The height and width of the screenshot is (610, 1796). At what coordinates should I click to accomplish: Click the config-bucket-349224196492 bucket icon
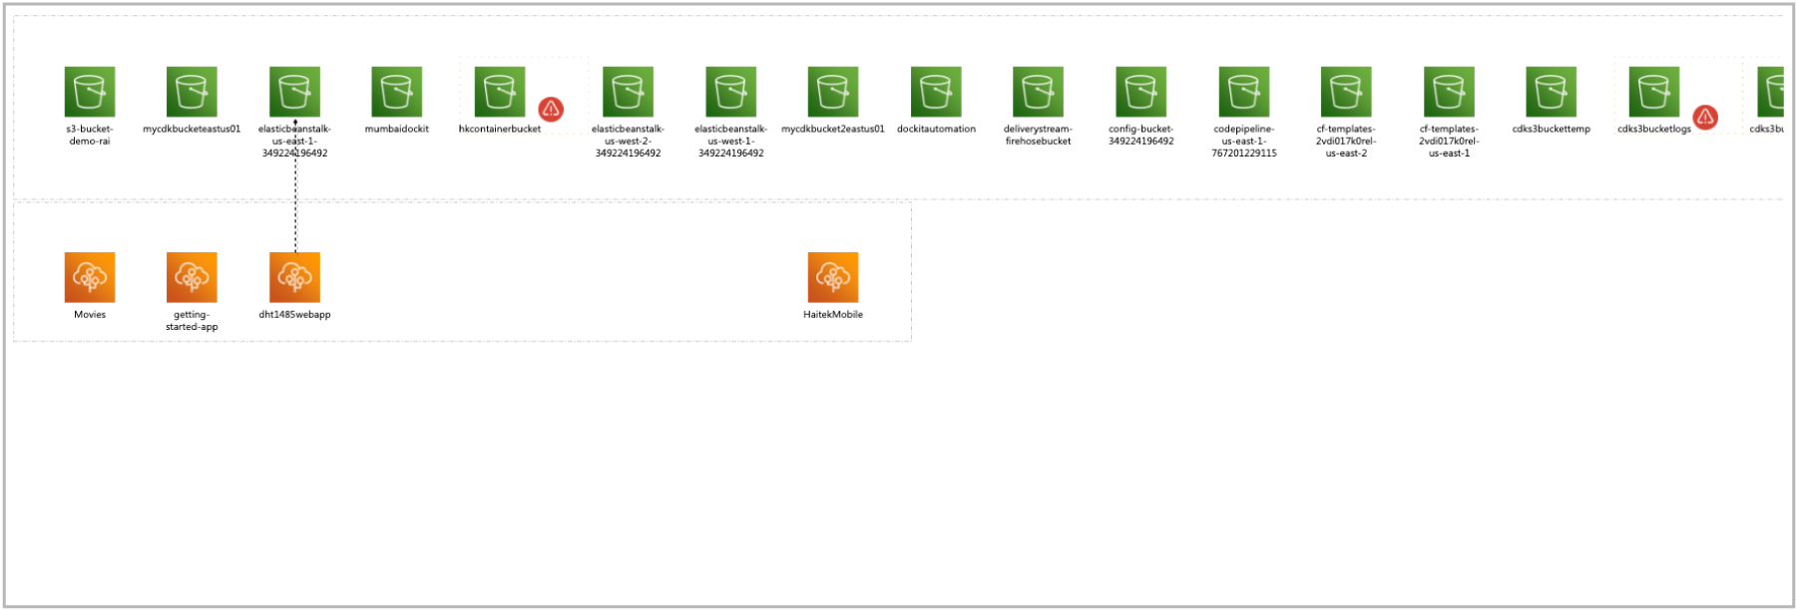[x=1140, y=92]
